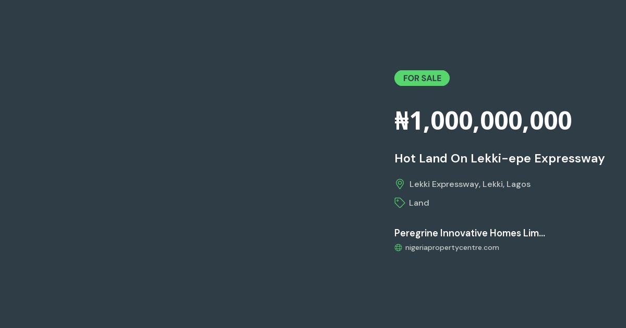Click the word Peregrine in the agent name
The width and height of the screenshot is (626, 328).
[x=416, y=233]
